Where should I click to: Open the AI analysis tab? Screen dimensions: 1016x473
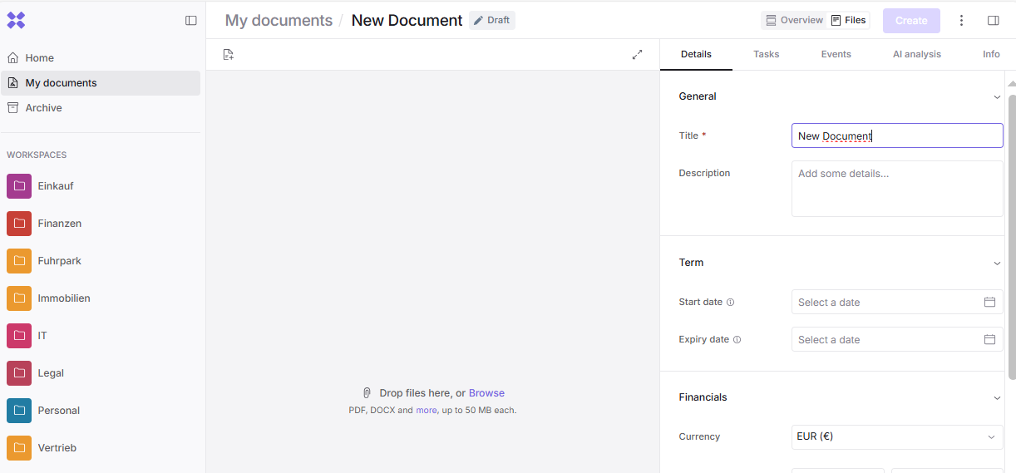(x=916, y=54)
